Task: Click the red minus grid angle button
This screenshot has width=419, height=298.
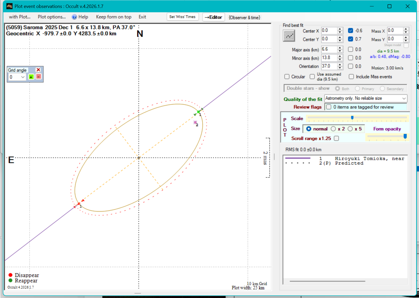Action: (x=39, y=77)
